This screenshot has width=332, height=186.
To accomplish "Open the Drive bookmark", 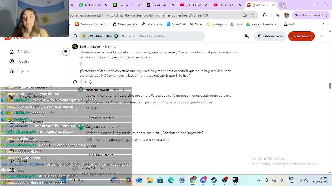I will point(236,24).
